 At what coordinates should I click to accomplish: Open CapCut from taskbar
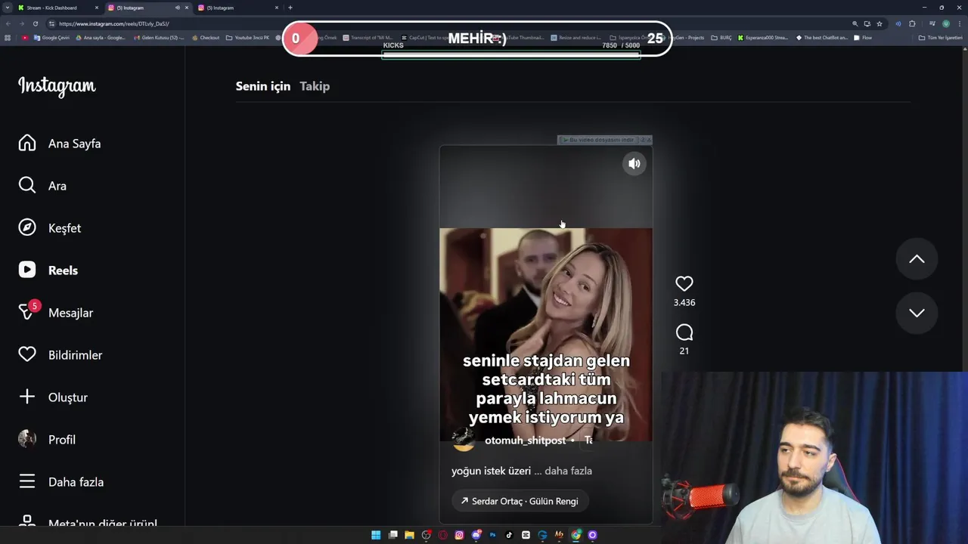coord(526,535)
